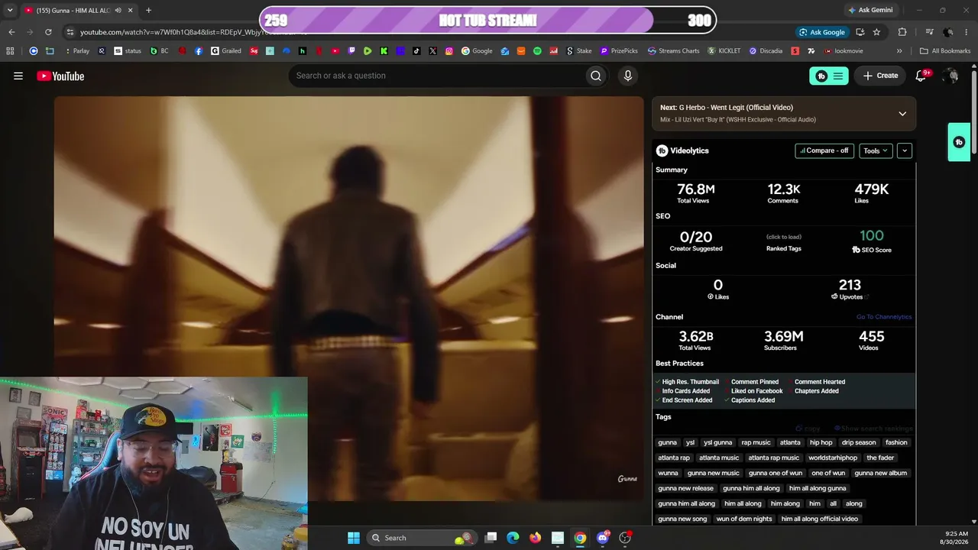Open the All Bookmarks folder
This screenshot has height=550, width=978.
pyautogui.click(x=945, y=51)
